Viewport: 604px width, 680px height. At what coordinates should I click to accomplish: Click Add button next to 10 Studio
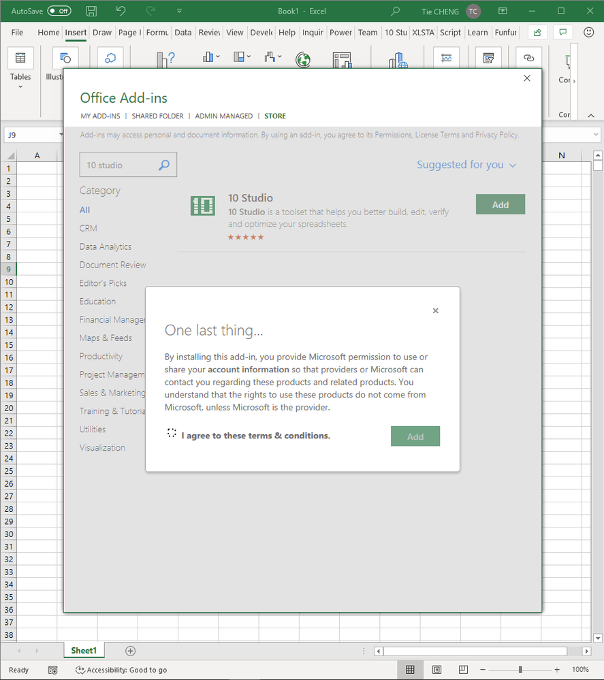point(500,204)
